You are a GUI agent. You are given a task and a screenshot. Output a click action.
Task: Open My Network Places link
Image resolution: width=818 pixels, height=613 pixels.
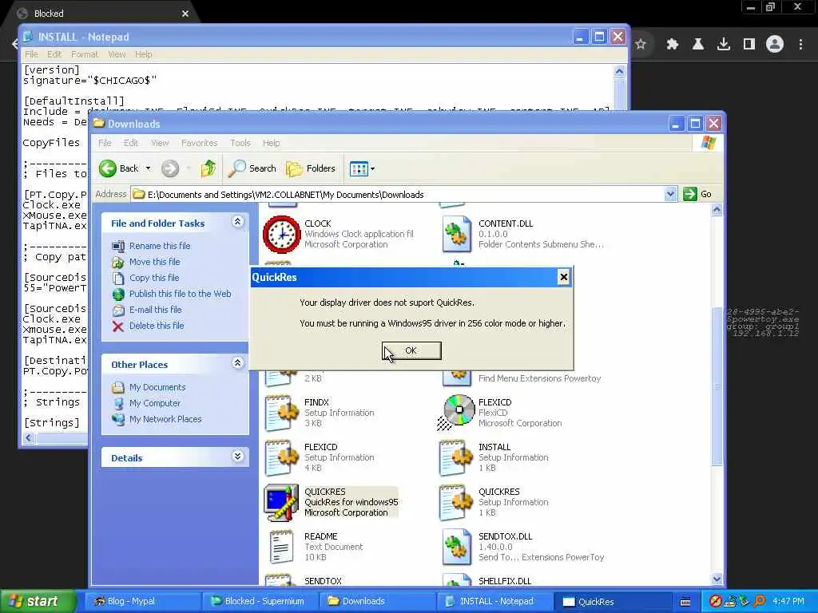click(x=165, y=419)
